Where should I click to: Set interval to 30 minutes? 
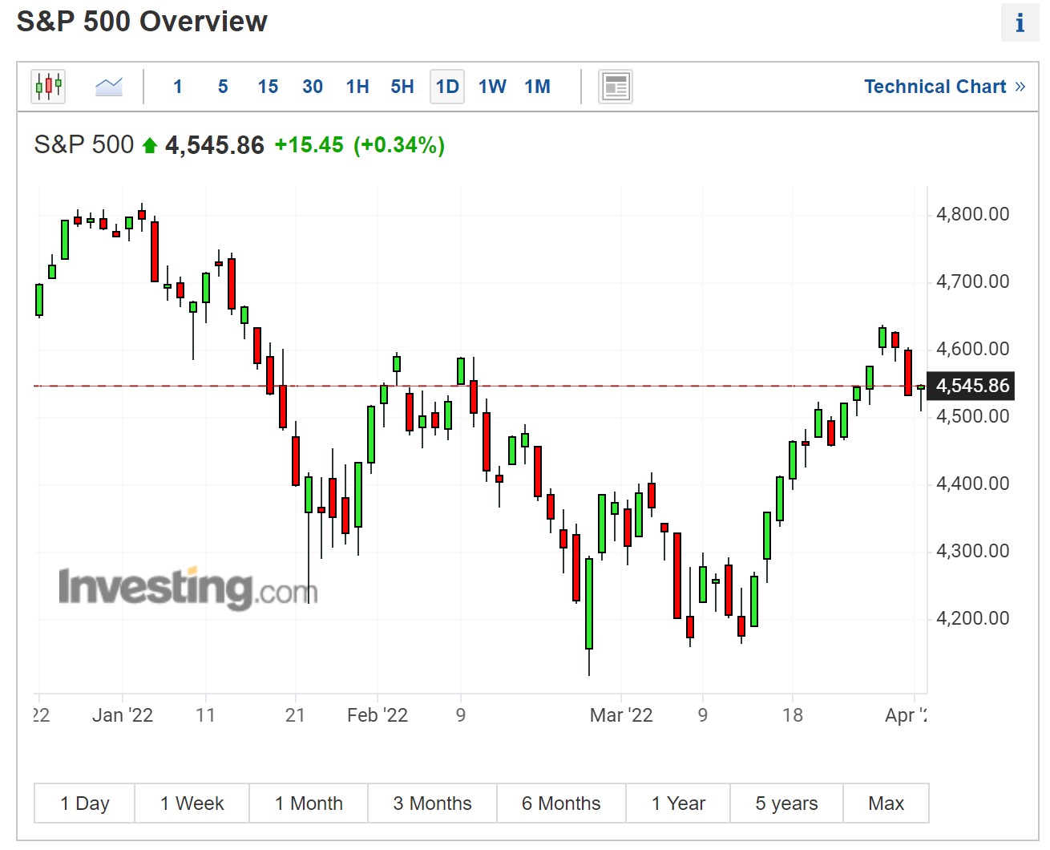pyautogui.click(x=313, y=87)
